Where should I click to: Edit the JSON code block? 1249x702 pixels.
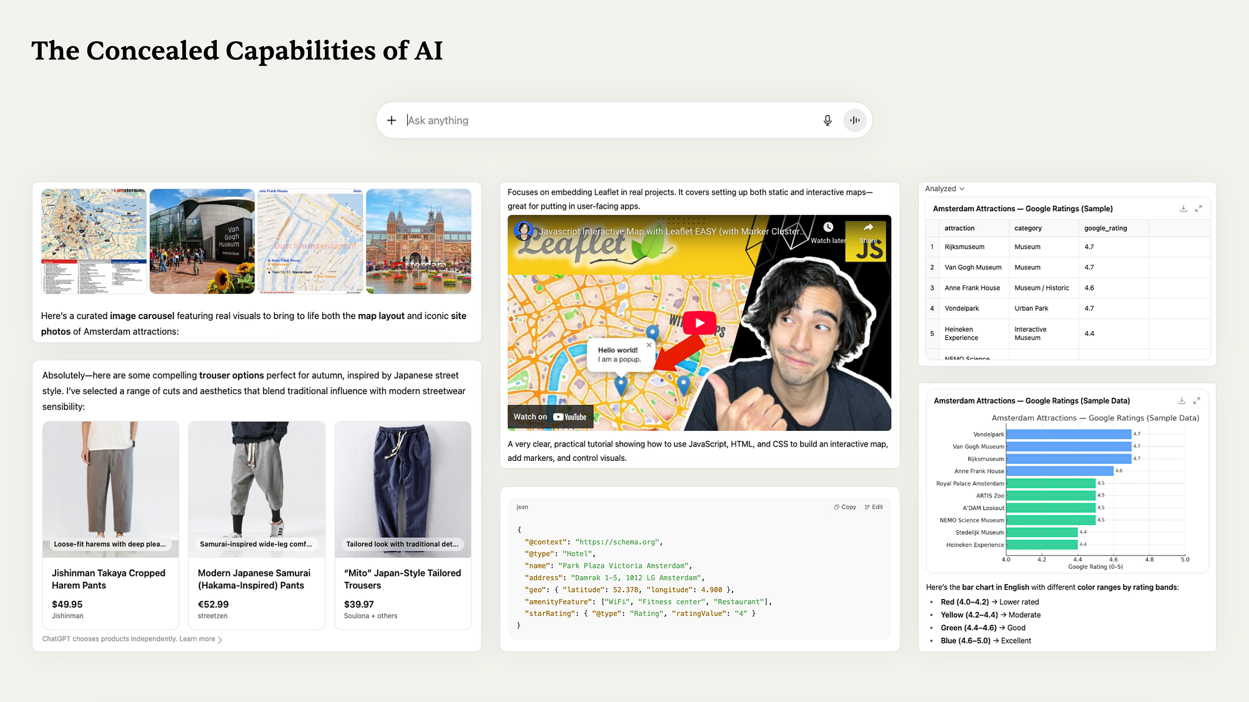874,507
